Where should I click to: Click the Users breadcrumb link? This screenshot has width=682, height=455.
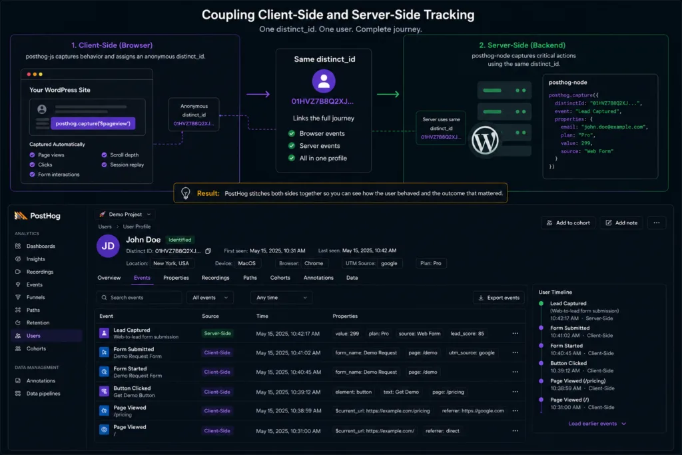pyautogui.click(x=105, y=227)
